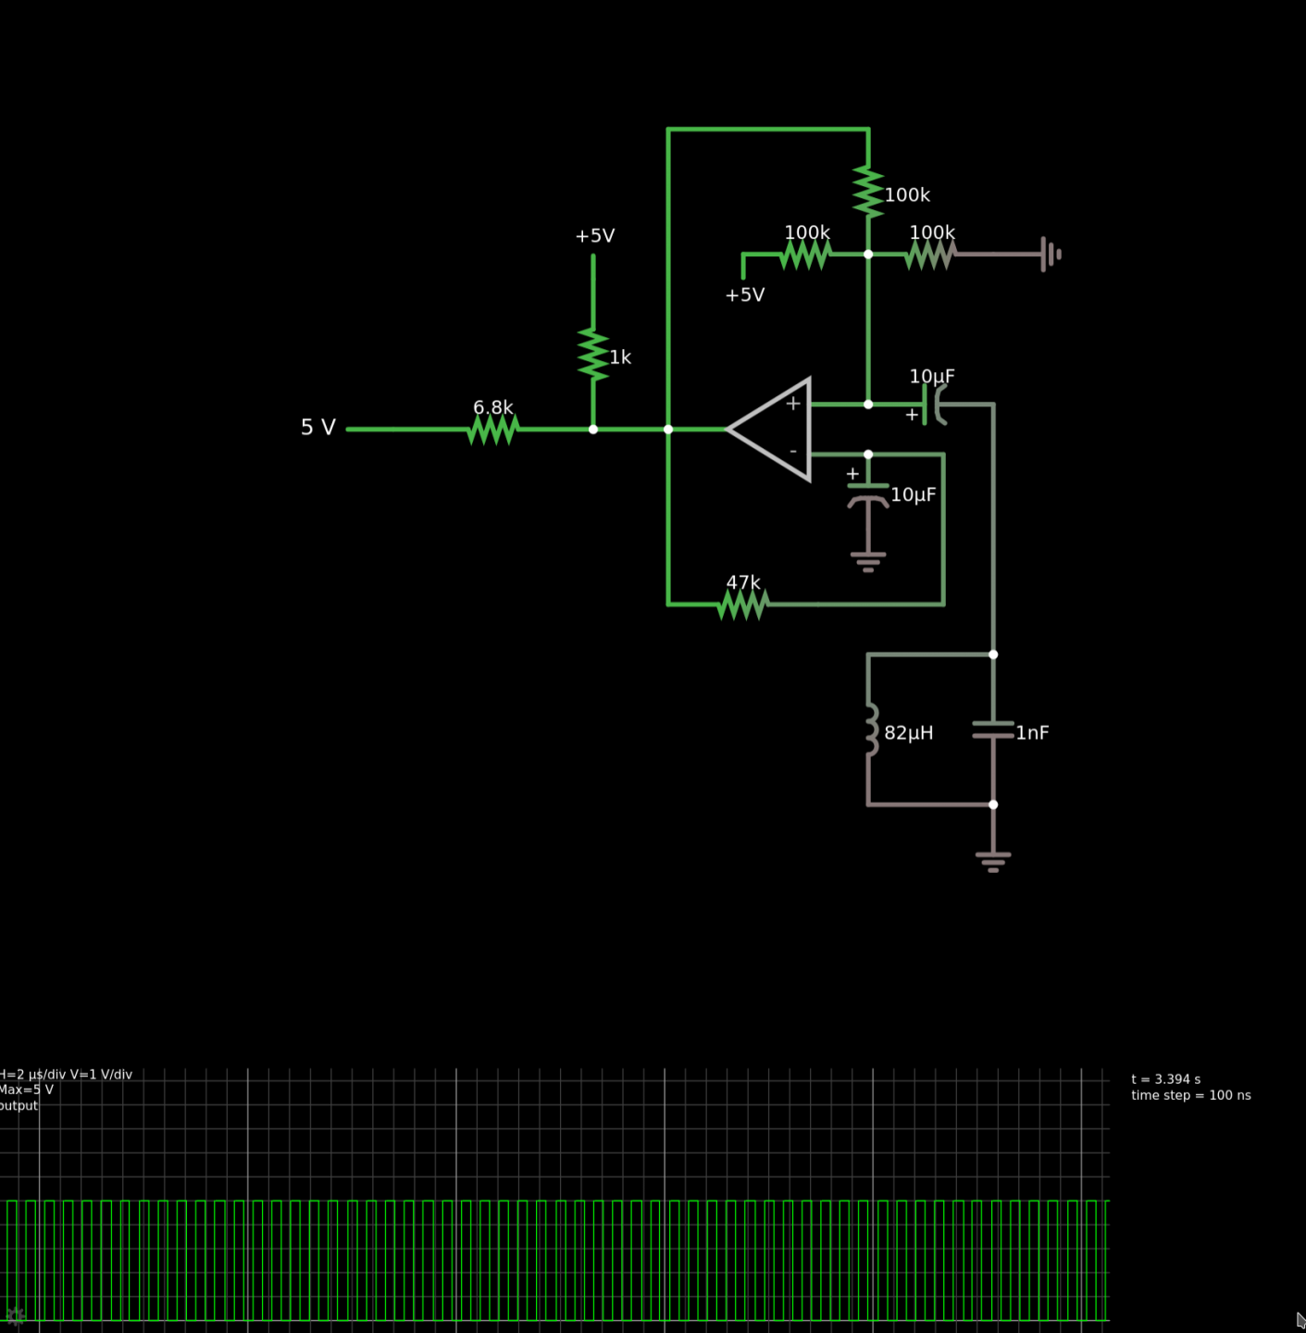
Task: Select the +5V rail above 1k resistor
Action: [x=594, y=236]
